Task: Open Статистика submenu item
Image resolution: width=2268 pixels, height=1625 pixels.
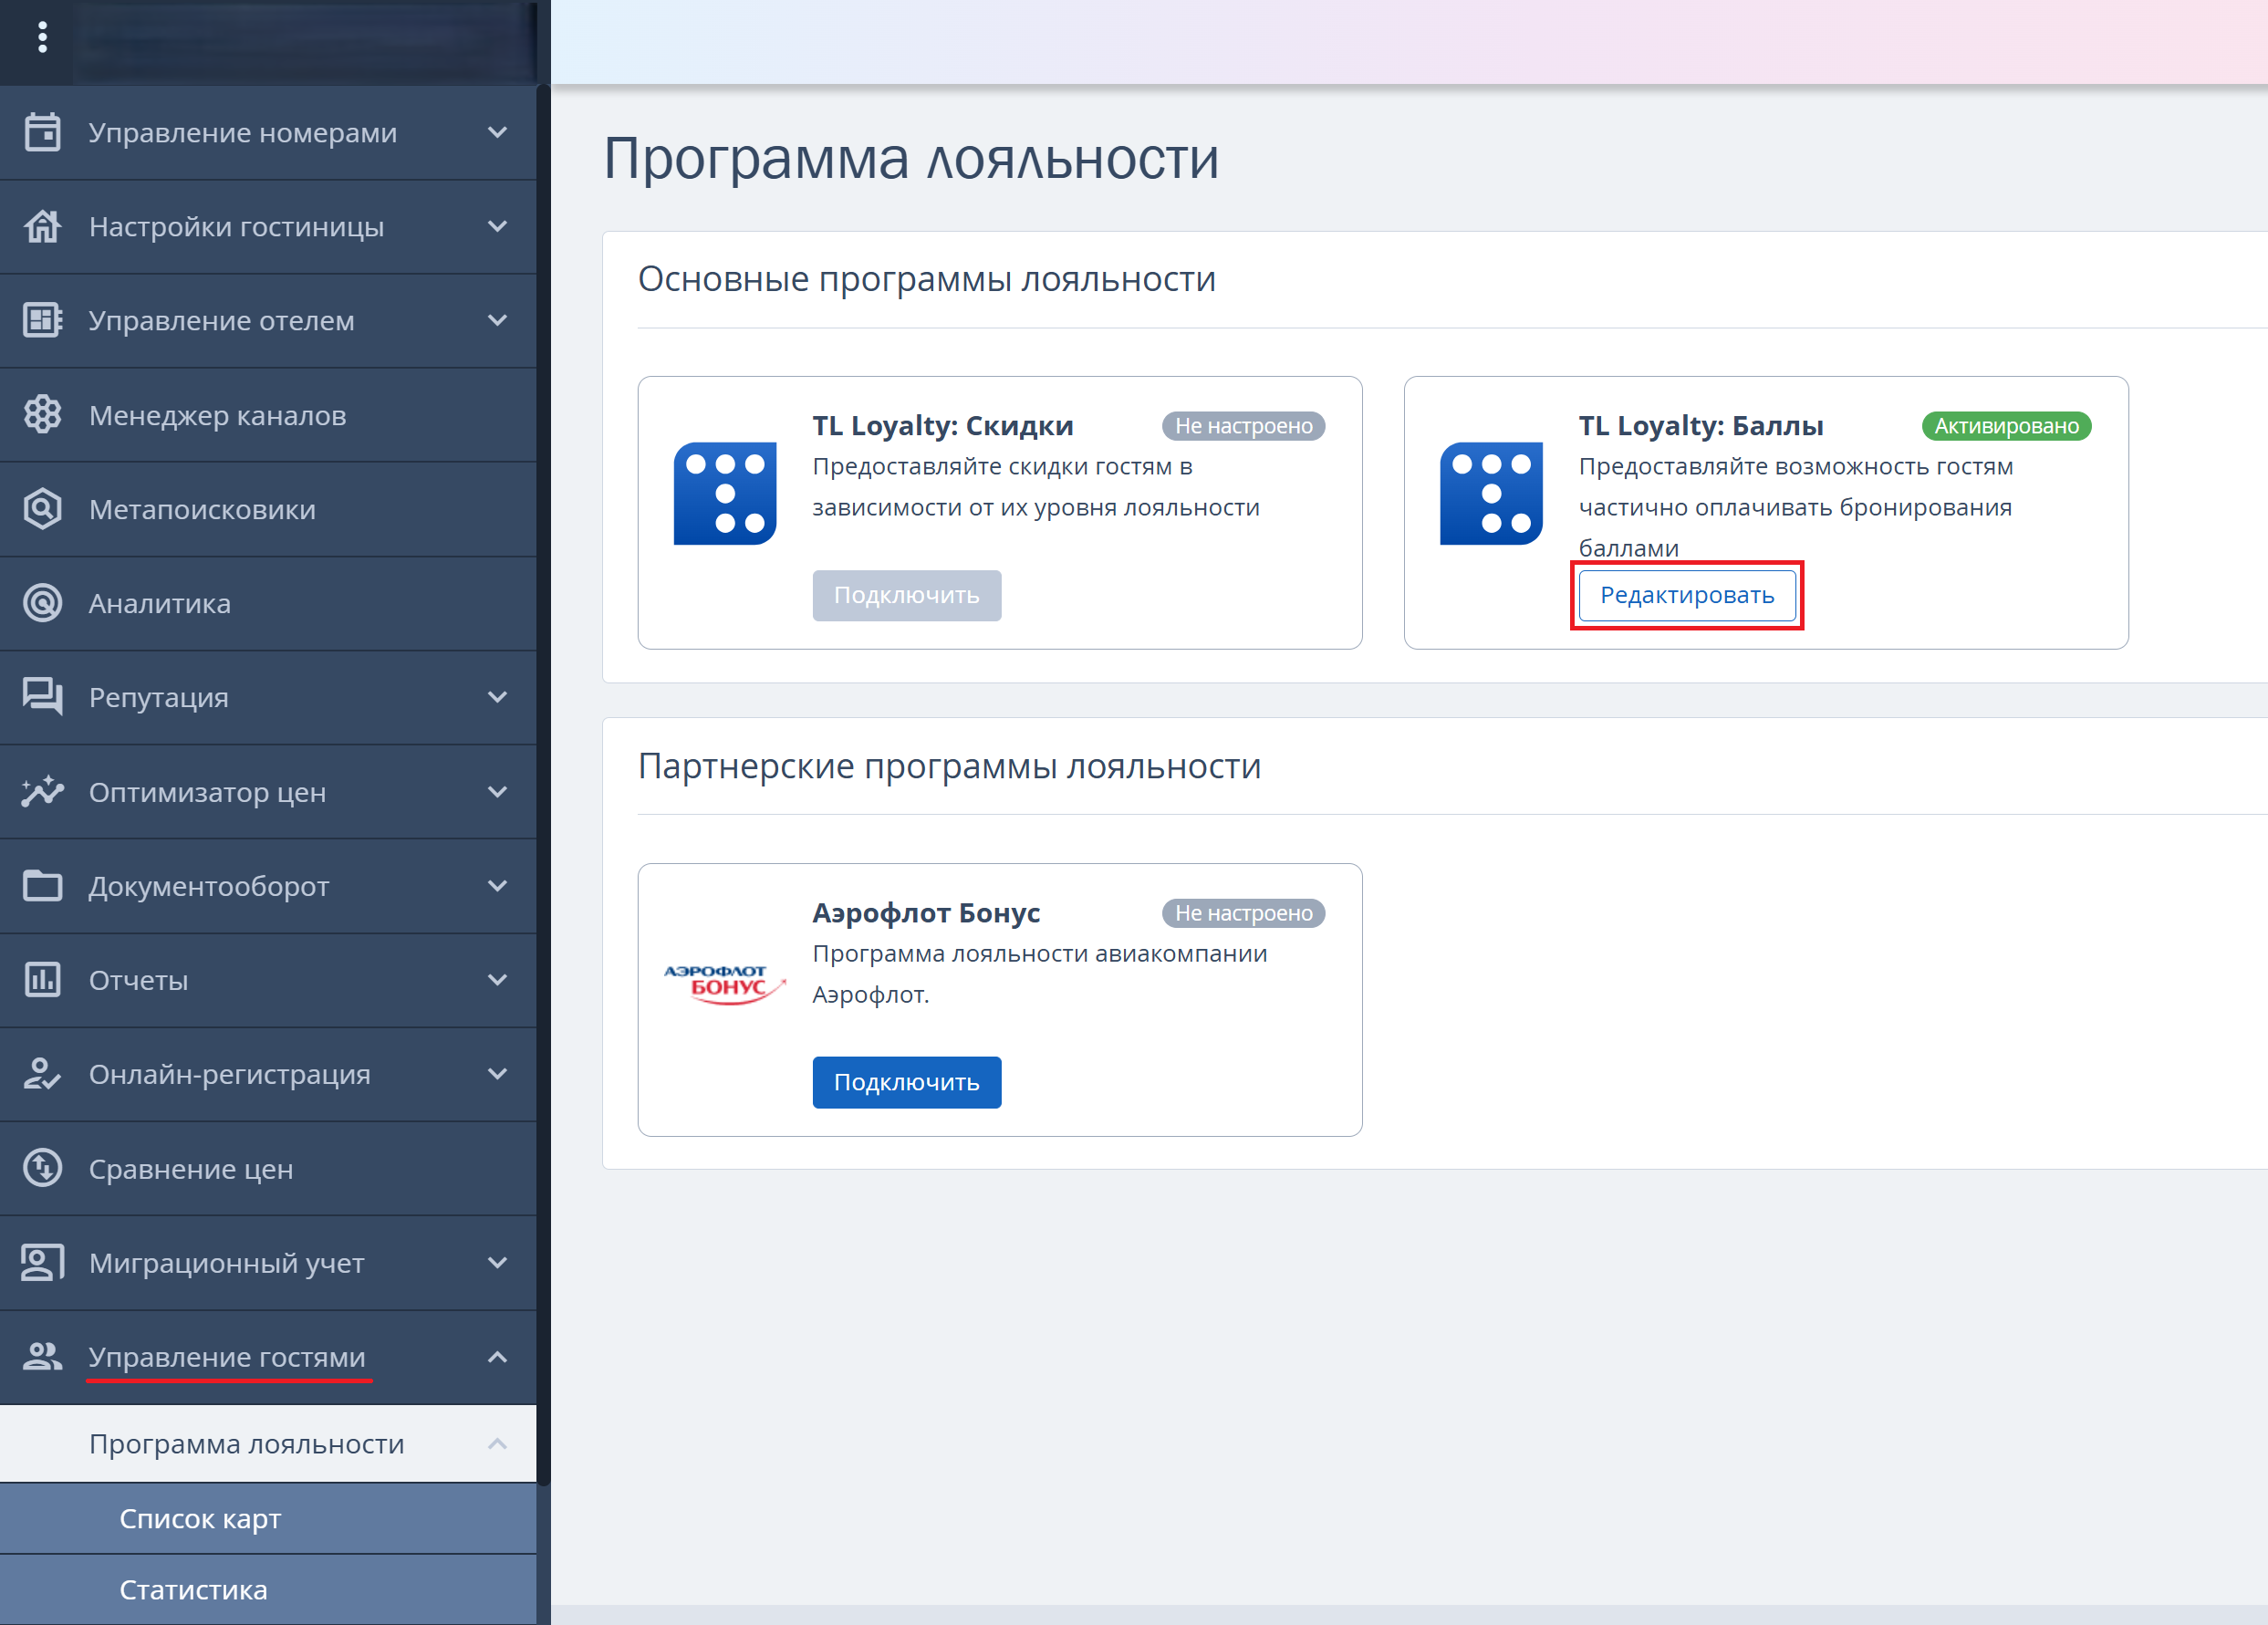Action: (x=193, y=1589)
